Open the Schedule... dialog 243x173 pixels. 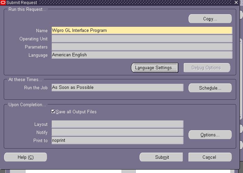(210, 88)
